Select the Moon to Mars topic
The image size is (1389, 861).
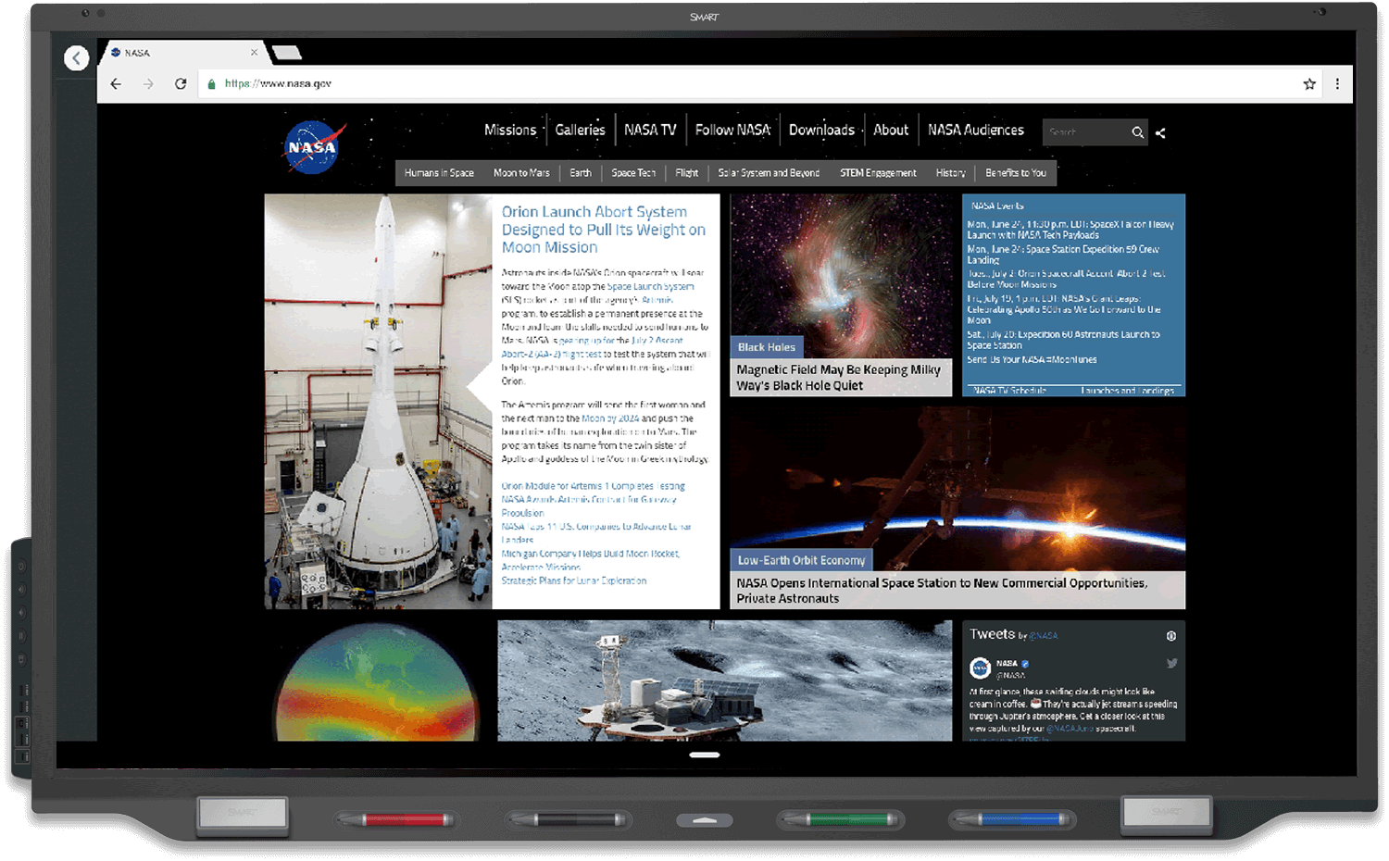coord(521,173)
